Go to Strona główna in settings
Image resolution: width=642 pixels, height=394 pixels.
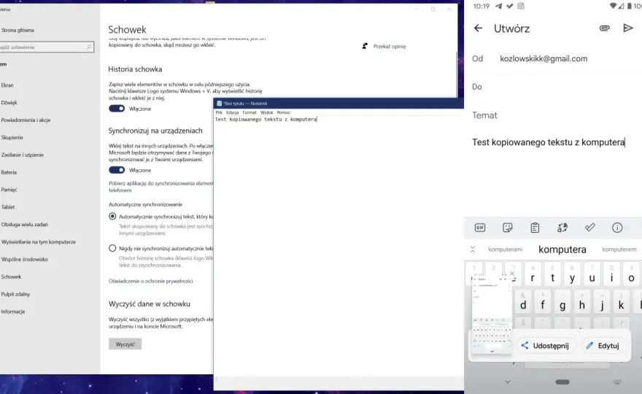click(x=18, y=30)
